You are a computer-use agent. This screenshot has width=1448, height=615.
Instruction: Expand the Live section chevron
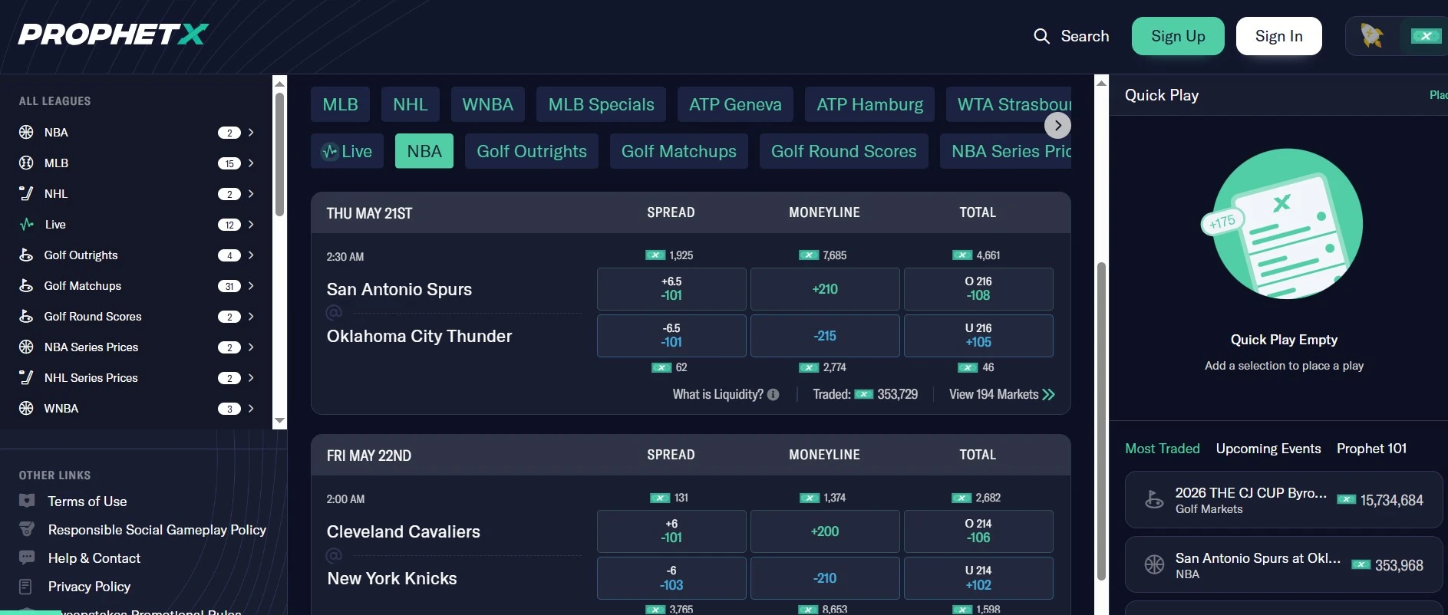click(x=251, y=224)
